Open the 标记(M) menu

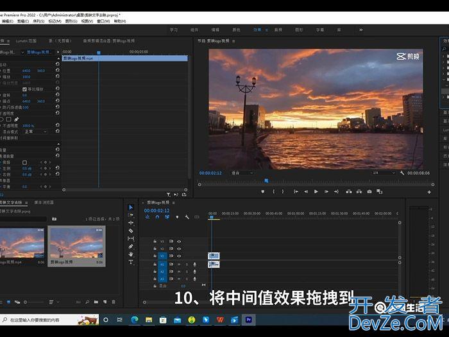click(x=55, y=21)
